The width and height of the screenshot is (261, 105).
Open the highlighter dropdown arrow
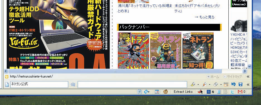(x=198, y=84)
